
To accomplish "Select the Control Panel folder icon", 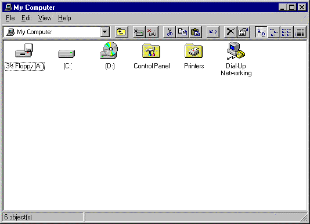I will click(x=152, y=50).
